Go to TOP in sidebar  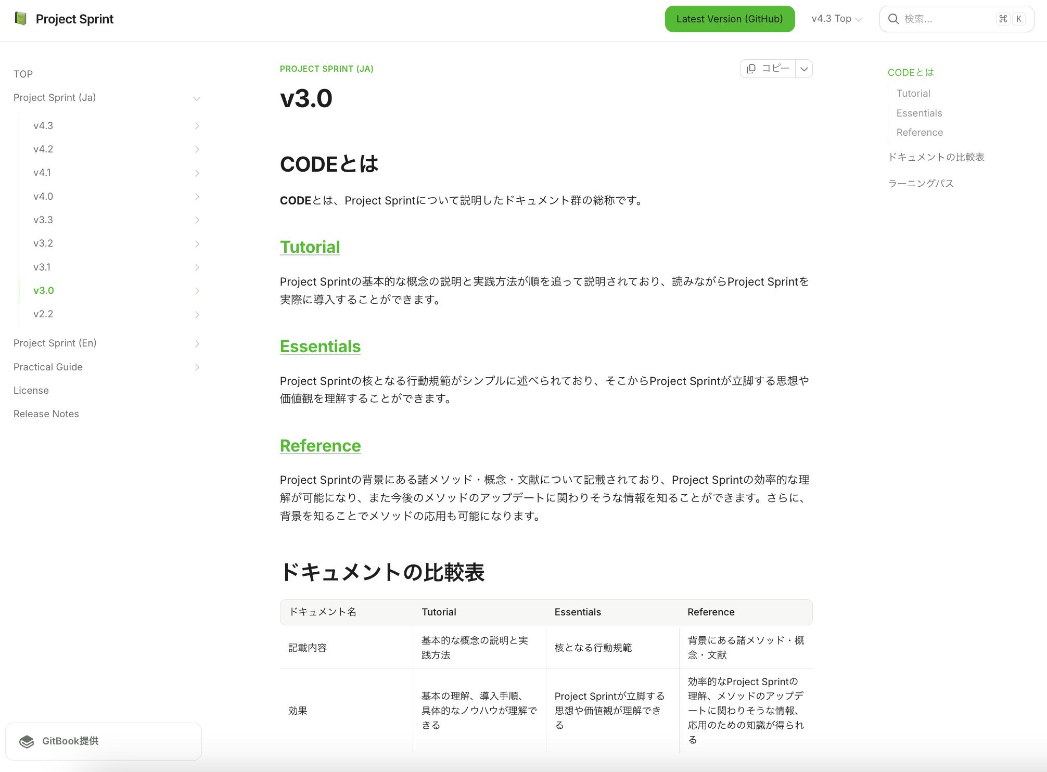23,74
